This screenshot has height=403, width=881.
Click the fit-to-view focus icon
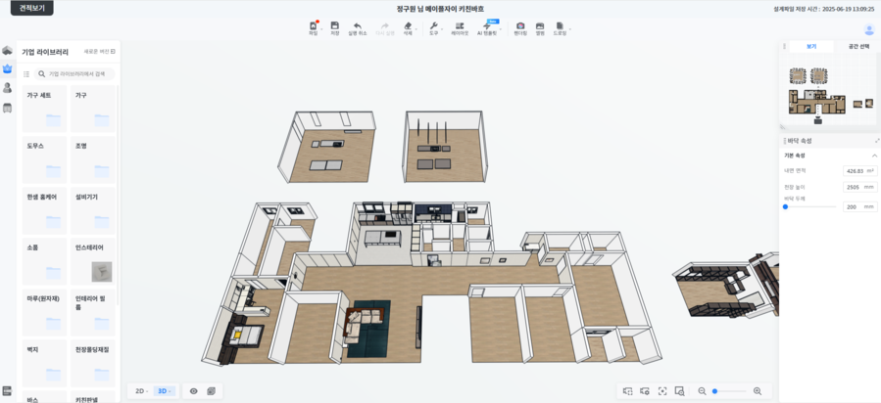(x=662, y=391)
